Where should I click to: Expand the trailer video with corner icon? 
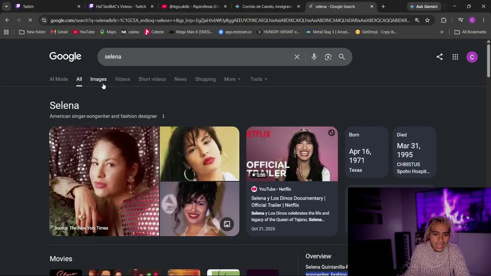pos(331,133)
